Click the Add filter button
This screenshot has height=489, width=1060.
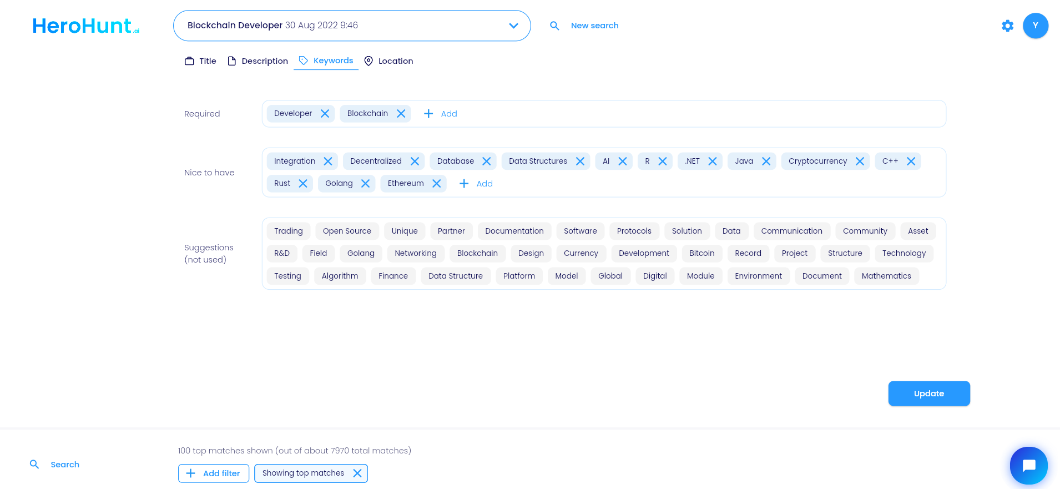tap(214, 473)
